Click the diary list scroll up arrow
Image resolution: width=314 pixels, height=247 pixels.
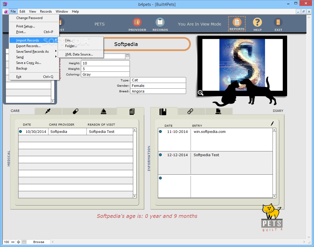coord(274,130)
